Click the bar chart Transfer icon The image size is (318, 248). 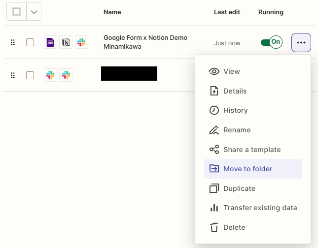(214, 208)
